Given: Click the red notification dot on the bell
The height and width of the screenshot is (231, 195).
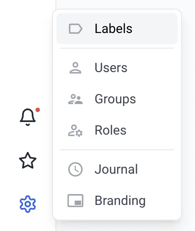Looking at the screenshot, I should pos(38,110).
